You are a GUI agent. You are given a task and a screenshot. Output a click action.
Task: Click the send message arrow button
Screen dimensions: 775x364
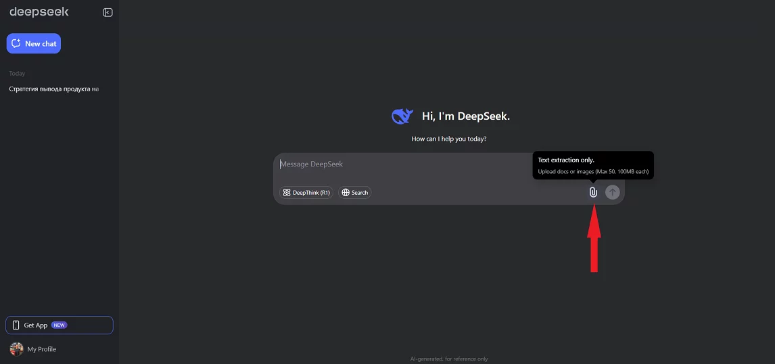[x=613, y=192]
